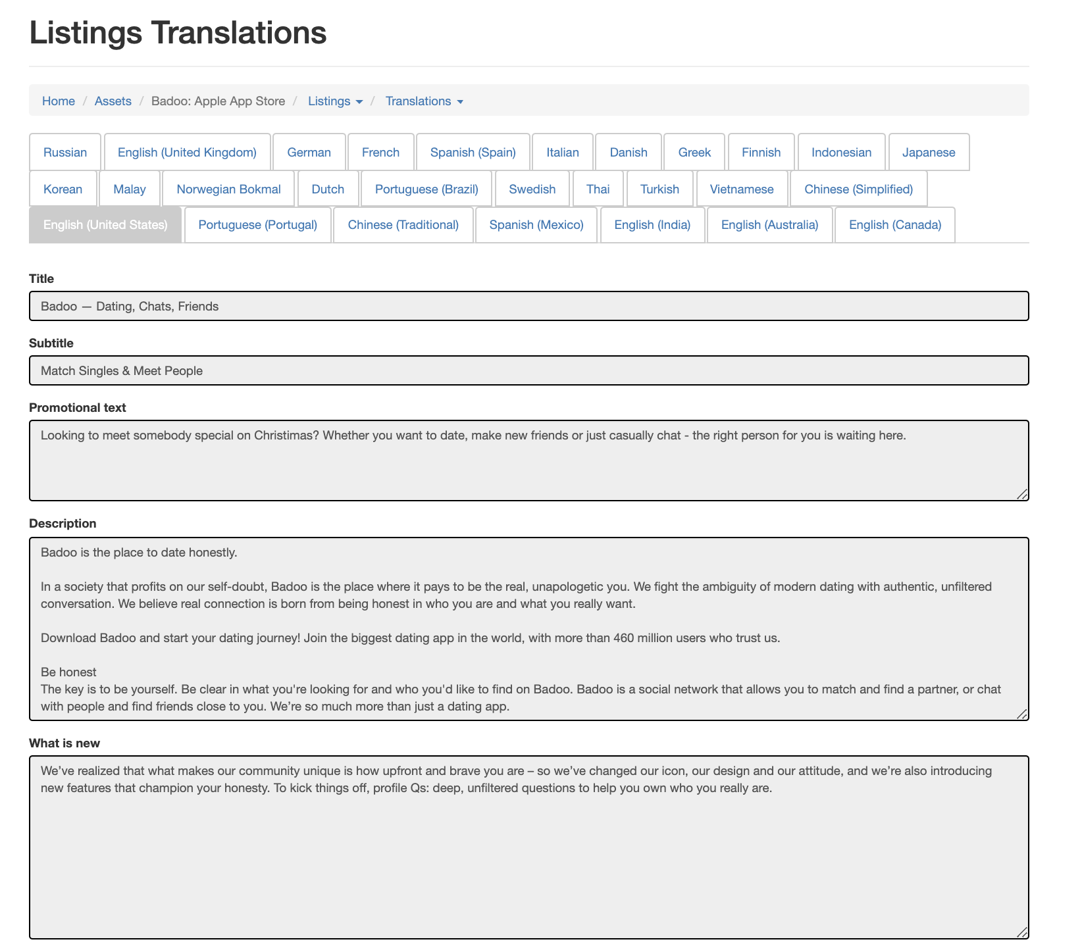Switch to English (Australia) tab
The image size is (1082, 950).
770,225
